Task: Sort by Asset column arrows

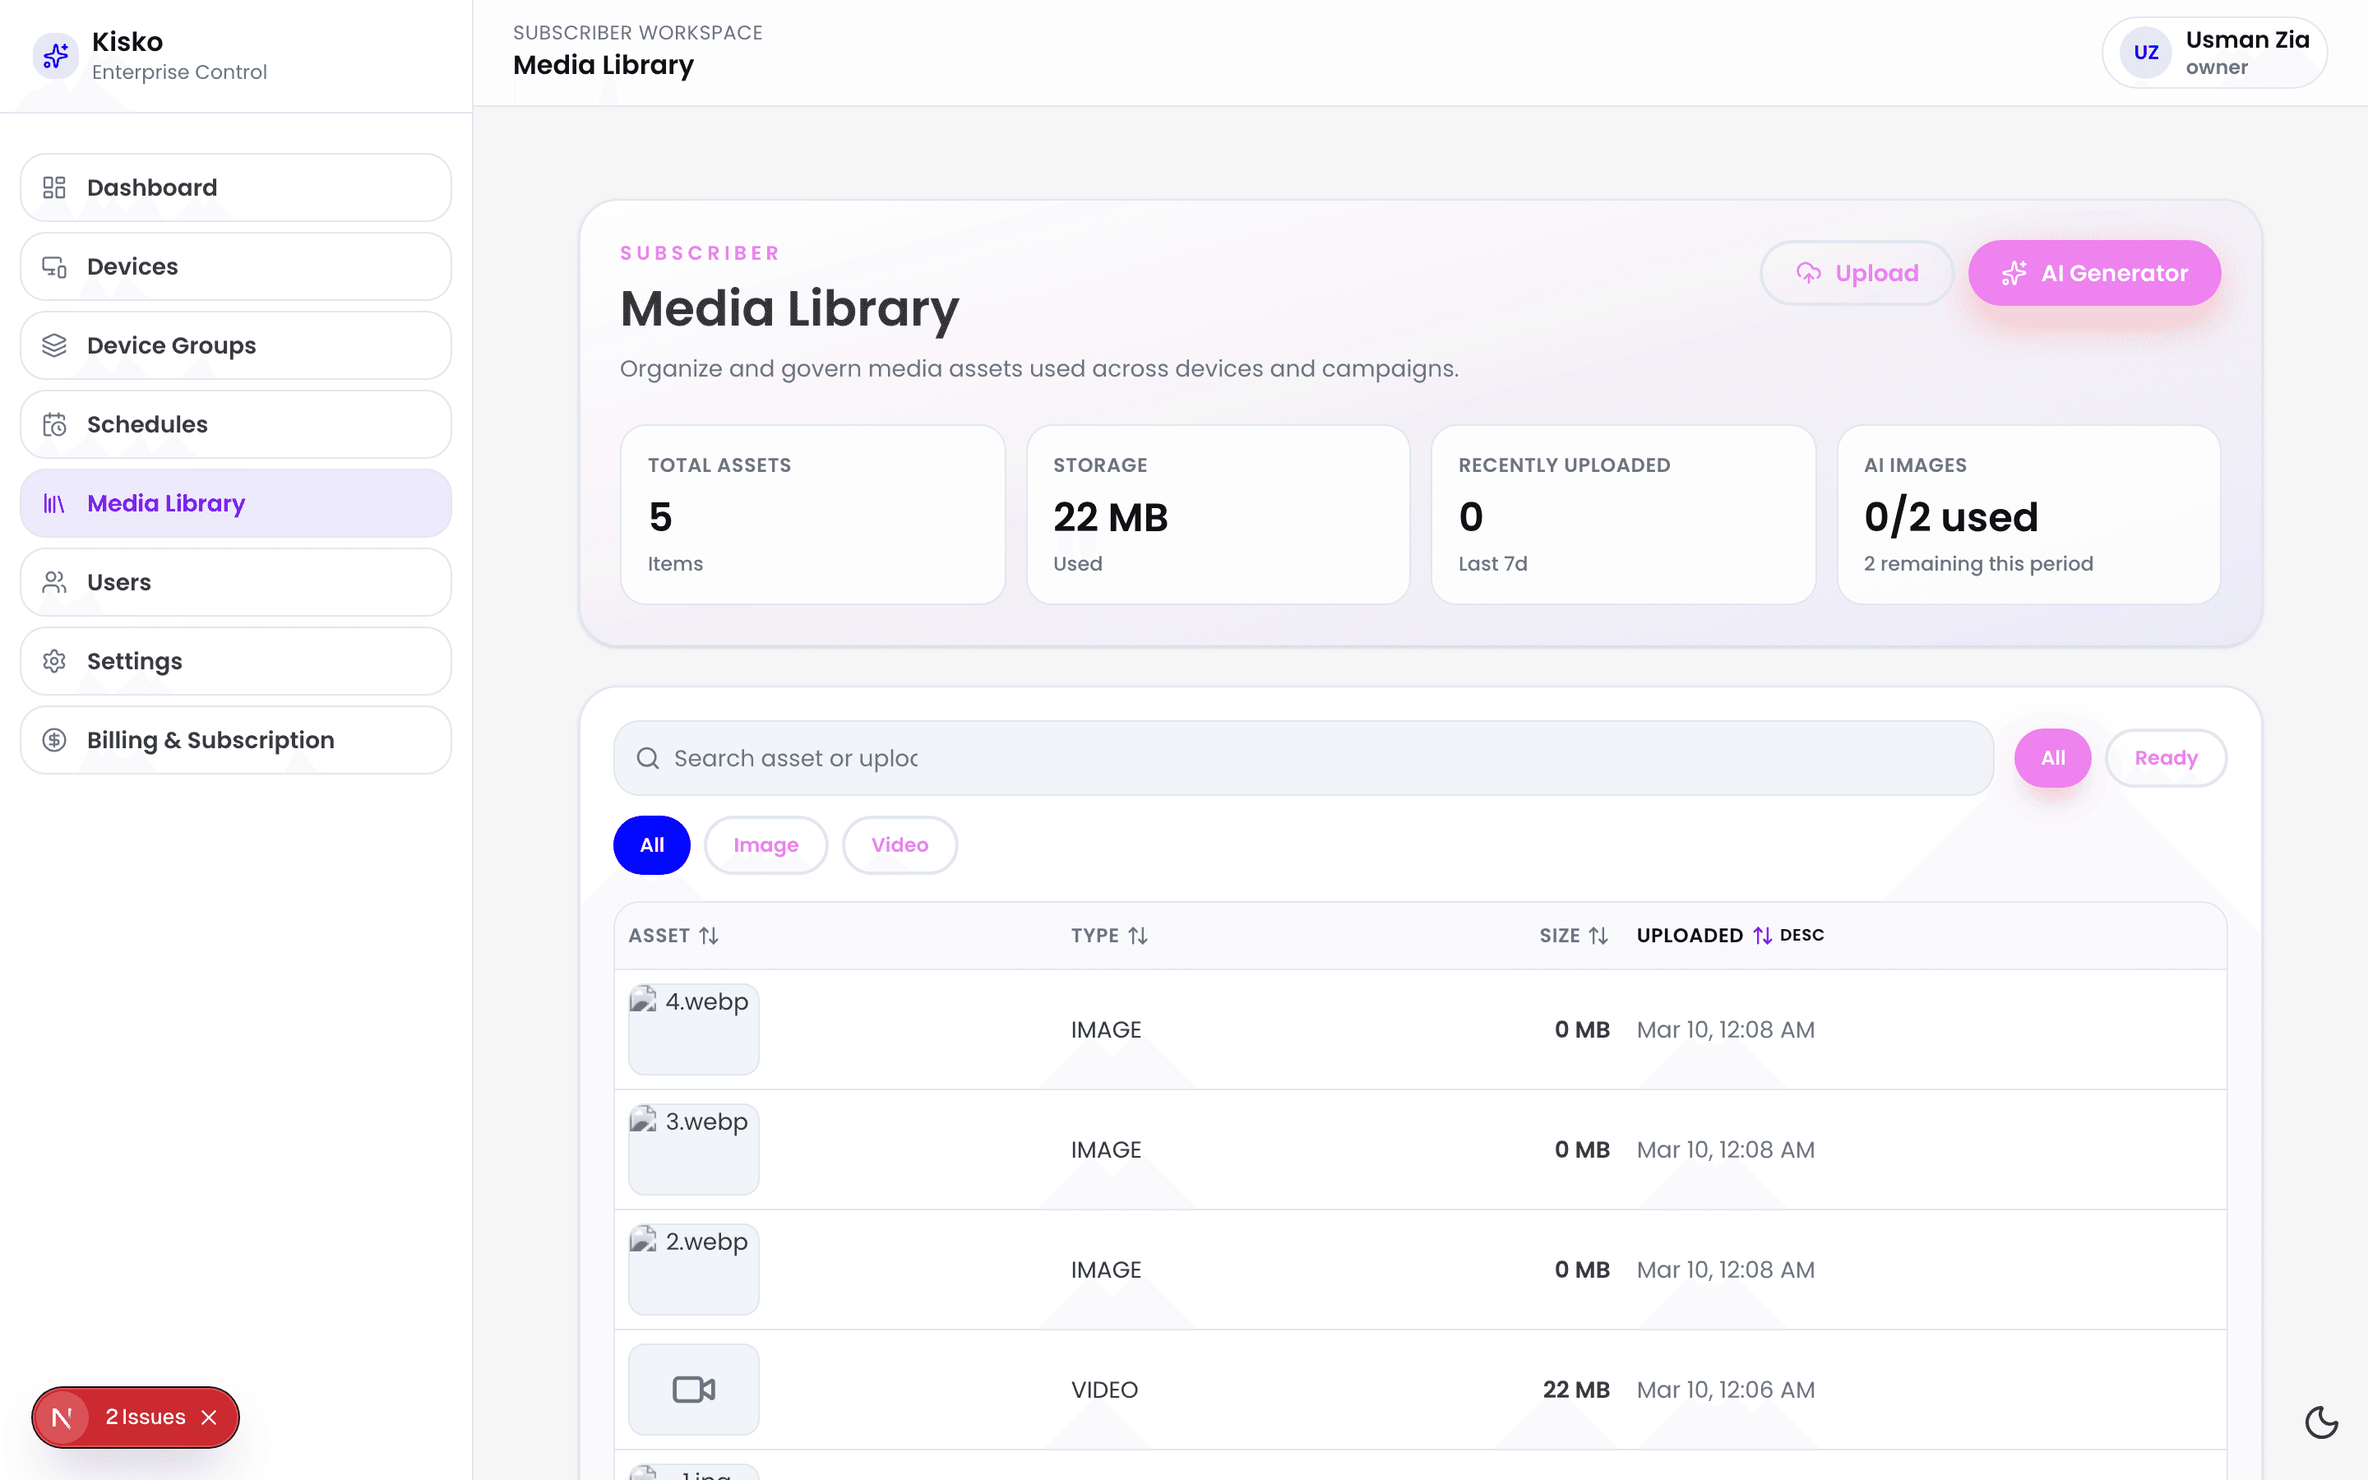Action: [709, 936]
